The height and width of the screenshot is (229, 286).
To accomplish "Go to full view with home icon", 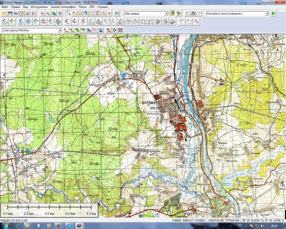I will (60, 14).
